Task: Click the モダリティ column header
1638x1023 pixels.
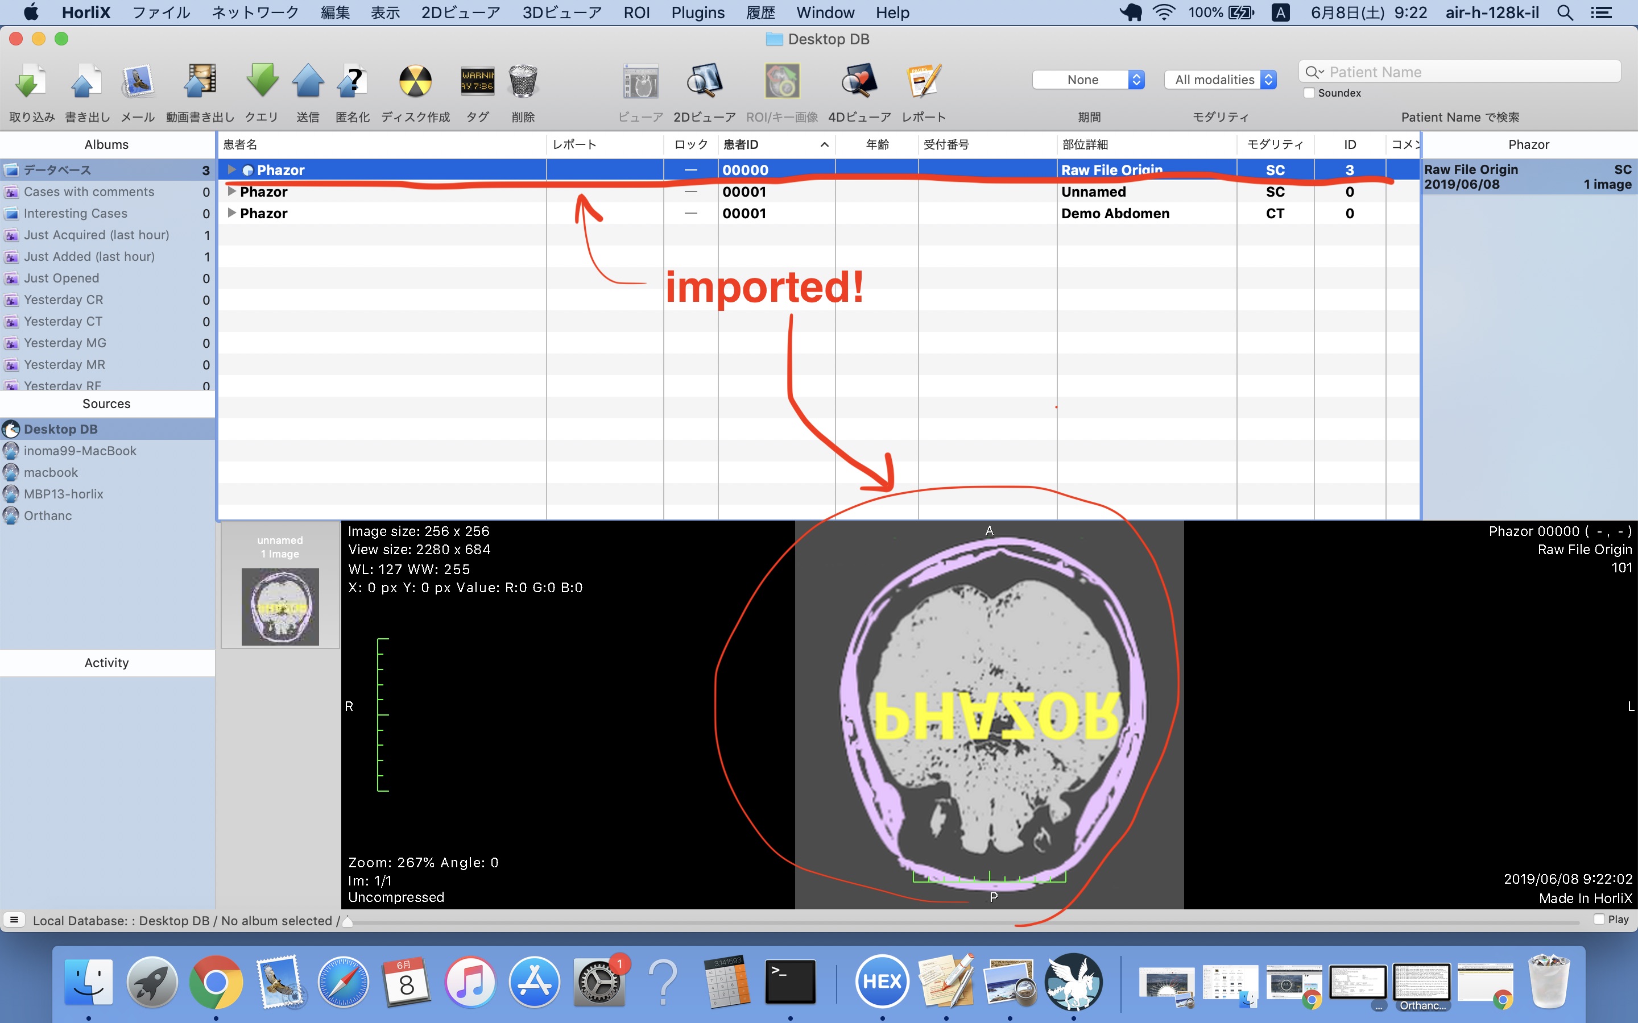Action: [x=1275, y=144]
